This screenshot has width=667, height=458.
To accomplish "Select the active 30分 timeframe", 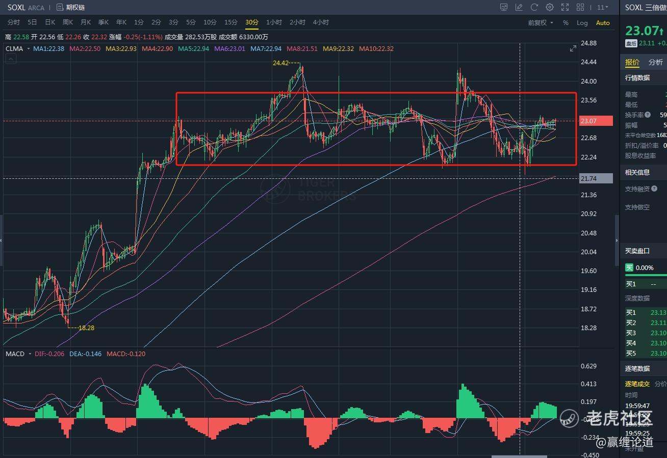I will coord(252,22).
